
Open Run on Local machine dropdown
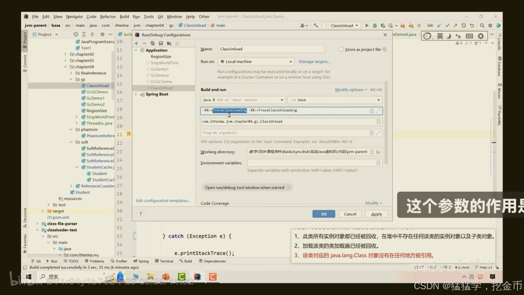tap(255, 61)
